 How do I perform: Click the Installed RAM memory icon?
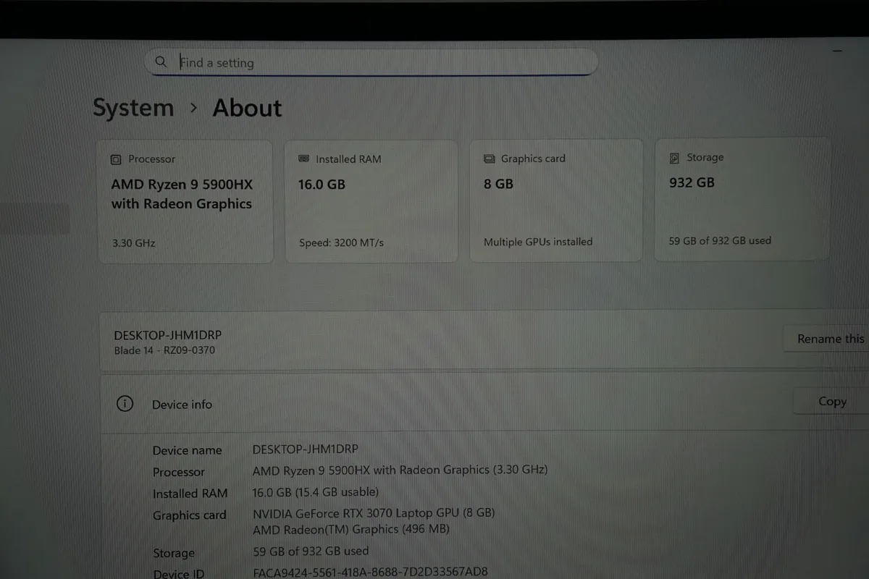tap(303, 159)
